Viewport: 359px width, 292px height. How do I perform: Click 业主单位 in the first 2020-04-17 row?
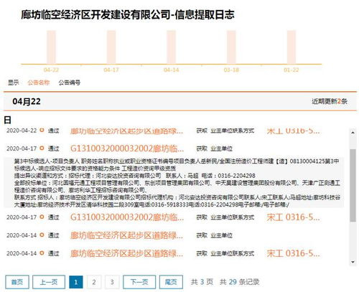pos(221,149)
